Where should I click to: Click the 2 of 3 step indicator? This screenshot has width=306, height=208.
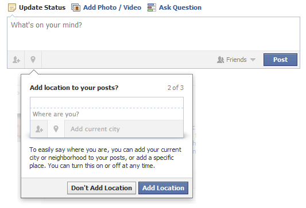click(176, 88)
